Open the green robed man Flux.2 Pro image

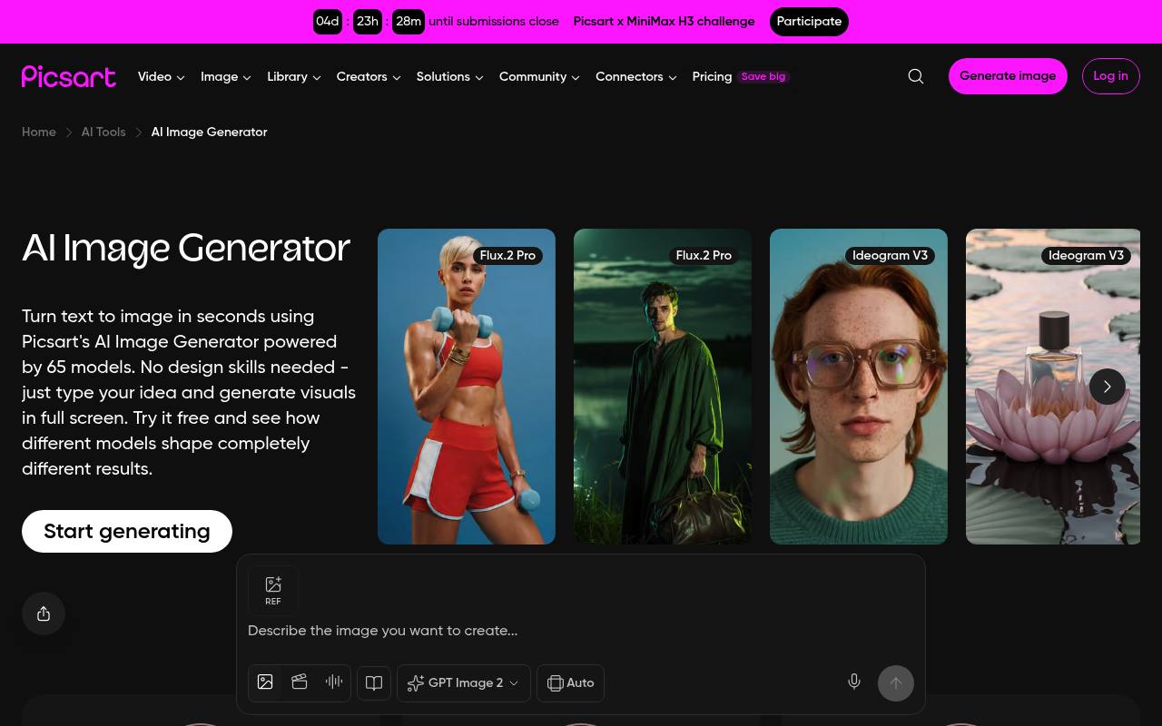(x=663, y=387)
